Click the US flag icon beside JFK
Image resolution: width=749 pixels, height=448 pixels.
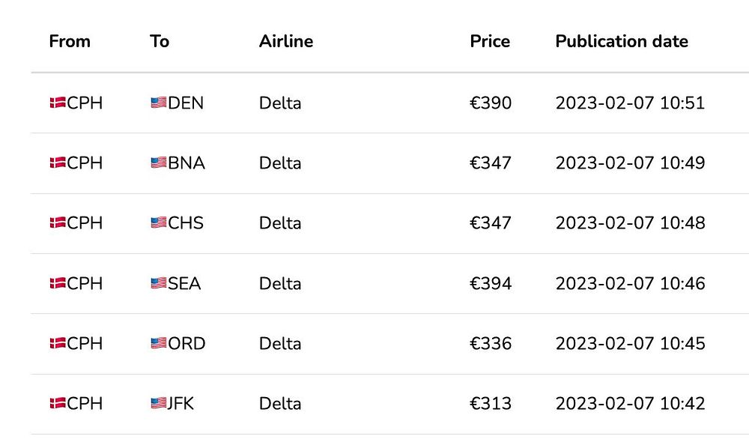pos(158,403)
